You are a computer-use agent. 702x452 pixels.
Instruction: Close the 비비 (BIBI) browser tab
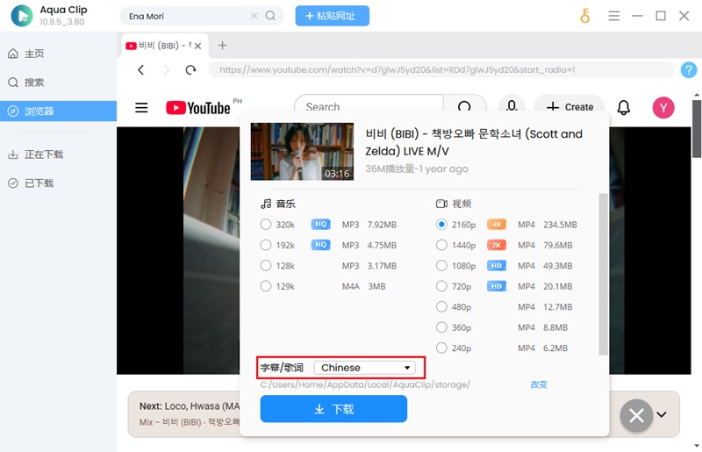pyautogui.click(x=198, y=46)
